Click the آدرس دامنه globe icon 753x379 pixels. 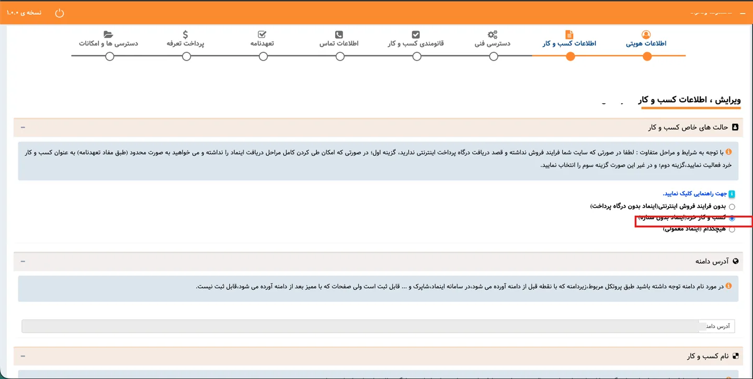pyautogui.click(x=736, y=261)
